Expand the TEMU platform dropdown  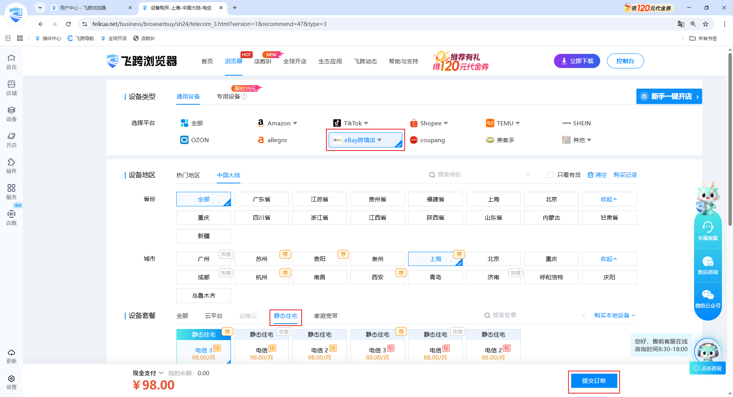518,123
